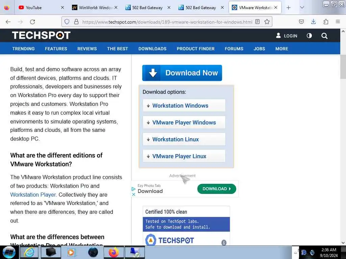
Task: Launch Internet Explorer from the taskbar
Action: tap(29, 252)
